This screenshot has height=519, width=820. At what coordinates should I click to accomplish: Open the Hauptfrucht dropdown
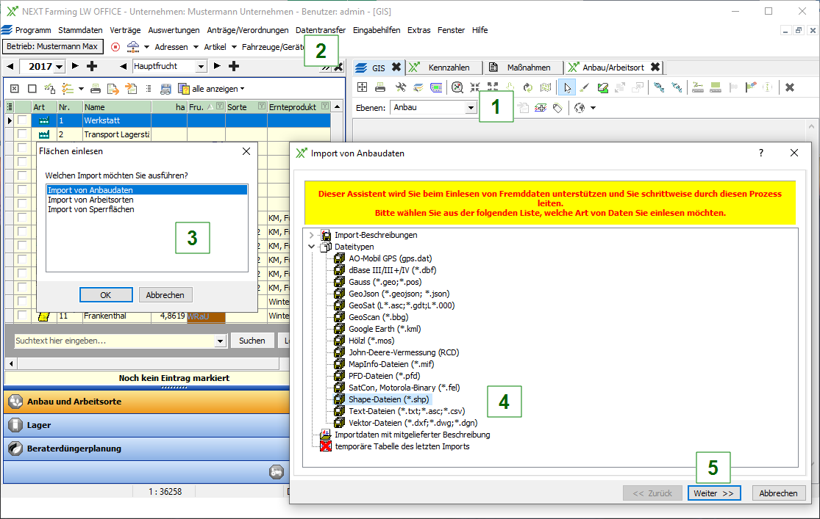pos(202,67)
